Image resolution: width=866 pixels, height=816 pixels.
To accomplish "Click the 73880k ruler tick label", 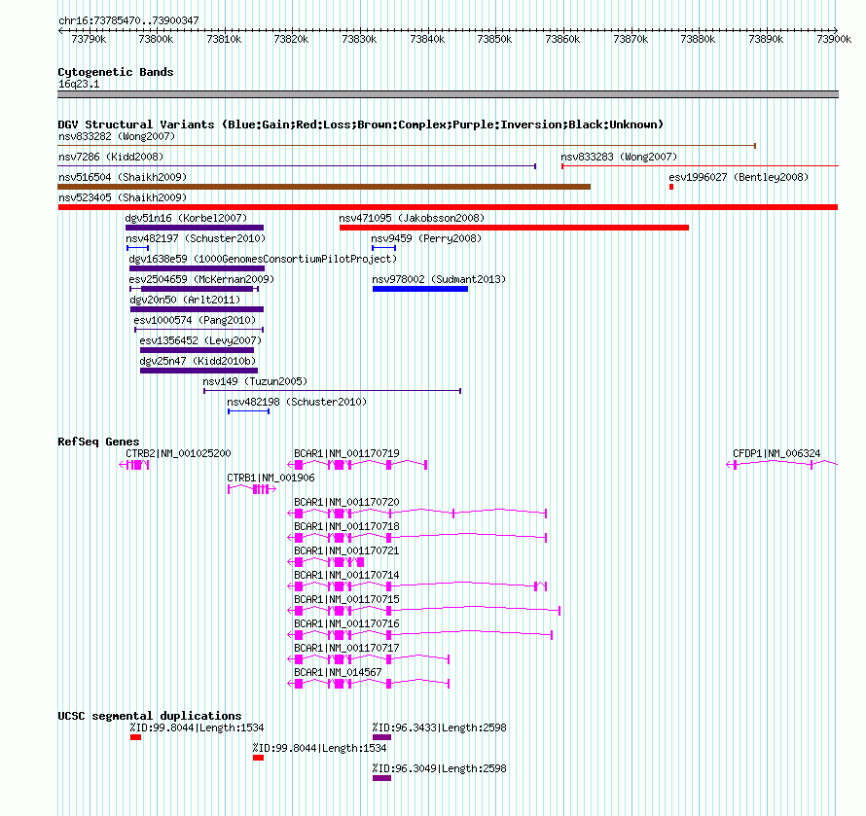I will click(698, 39).
